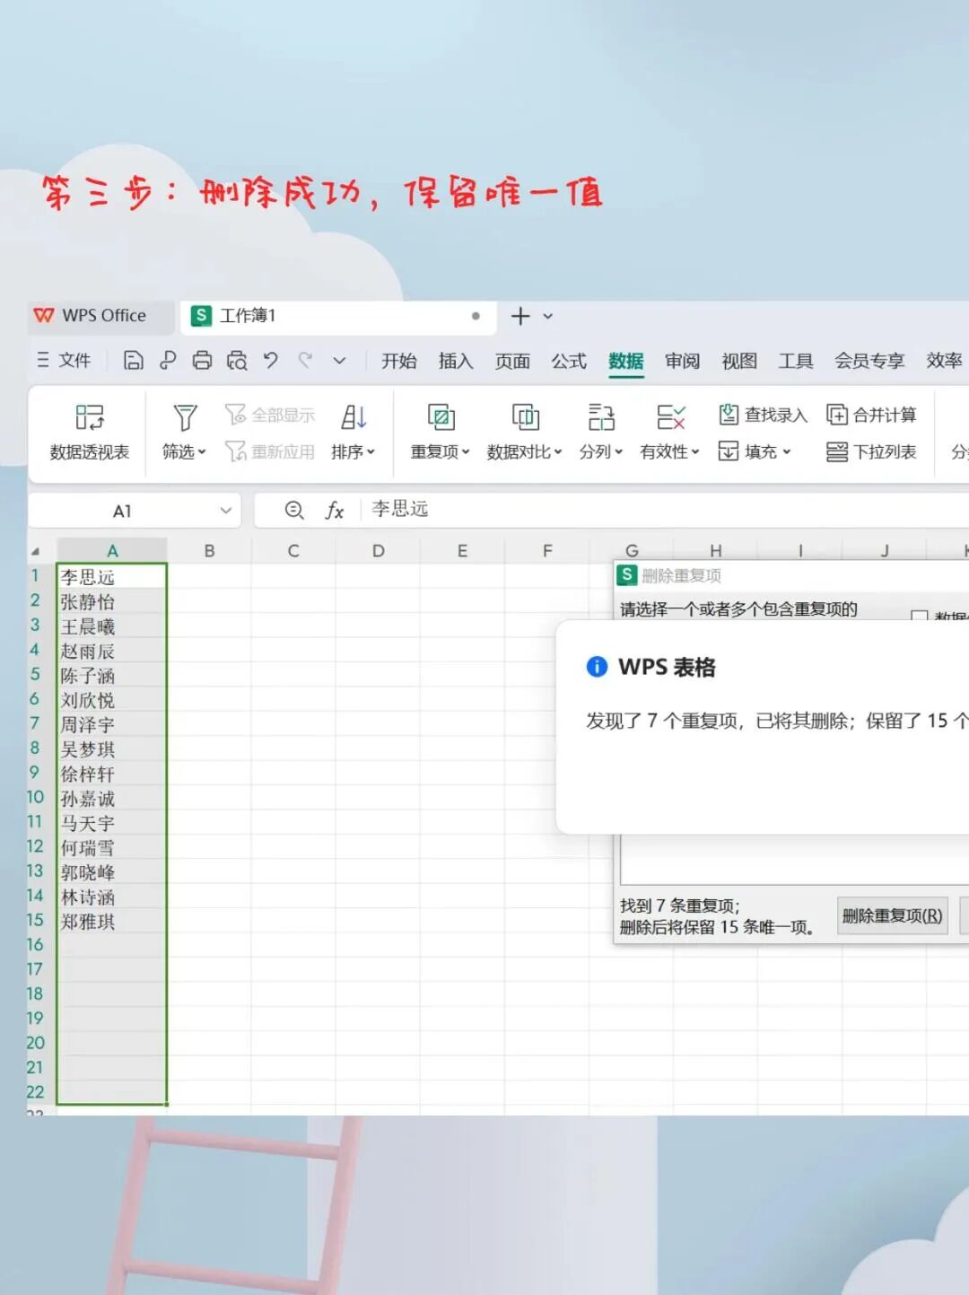The height and width of the screenshot is (1295, 969).
Task: Open the 文件 menu
Action: tap(64, 361)
